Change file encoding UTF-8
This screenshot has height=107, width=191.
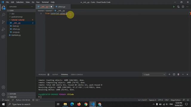click(x=160, y=100)
